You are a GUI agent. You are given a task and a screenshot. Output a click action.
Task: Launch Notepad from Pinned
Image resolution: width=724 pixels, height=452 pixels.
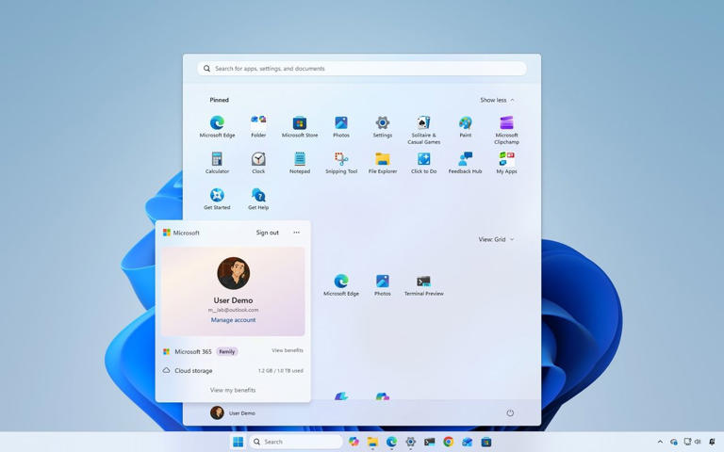click(300, 162)
